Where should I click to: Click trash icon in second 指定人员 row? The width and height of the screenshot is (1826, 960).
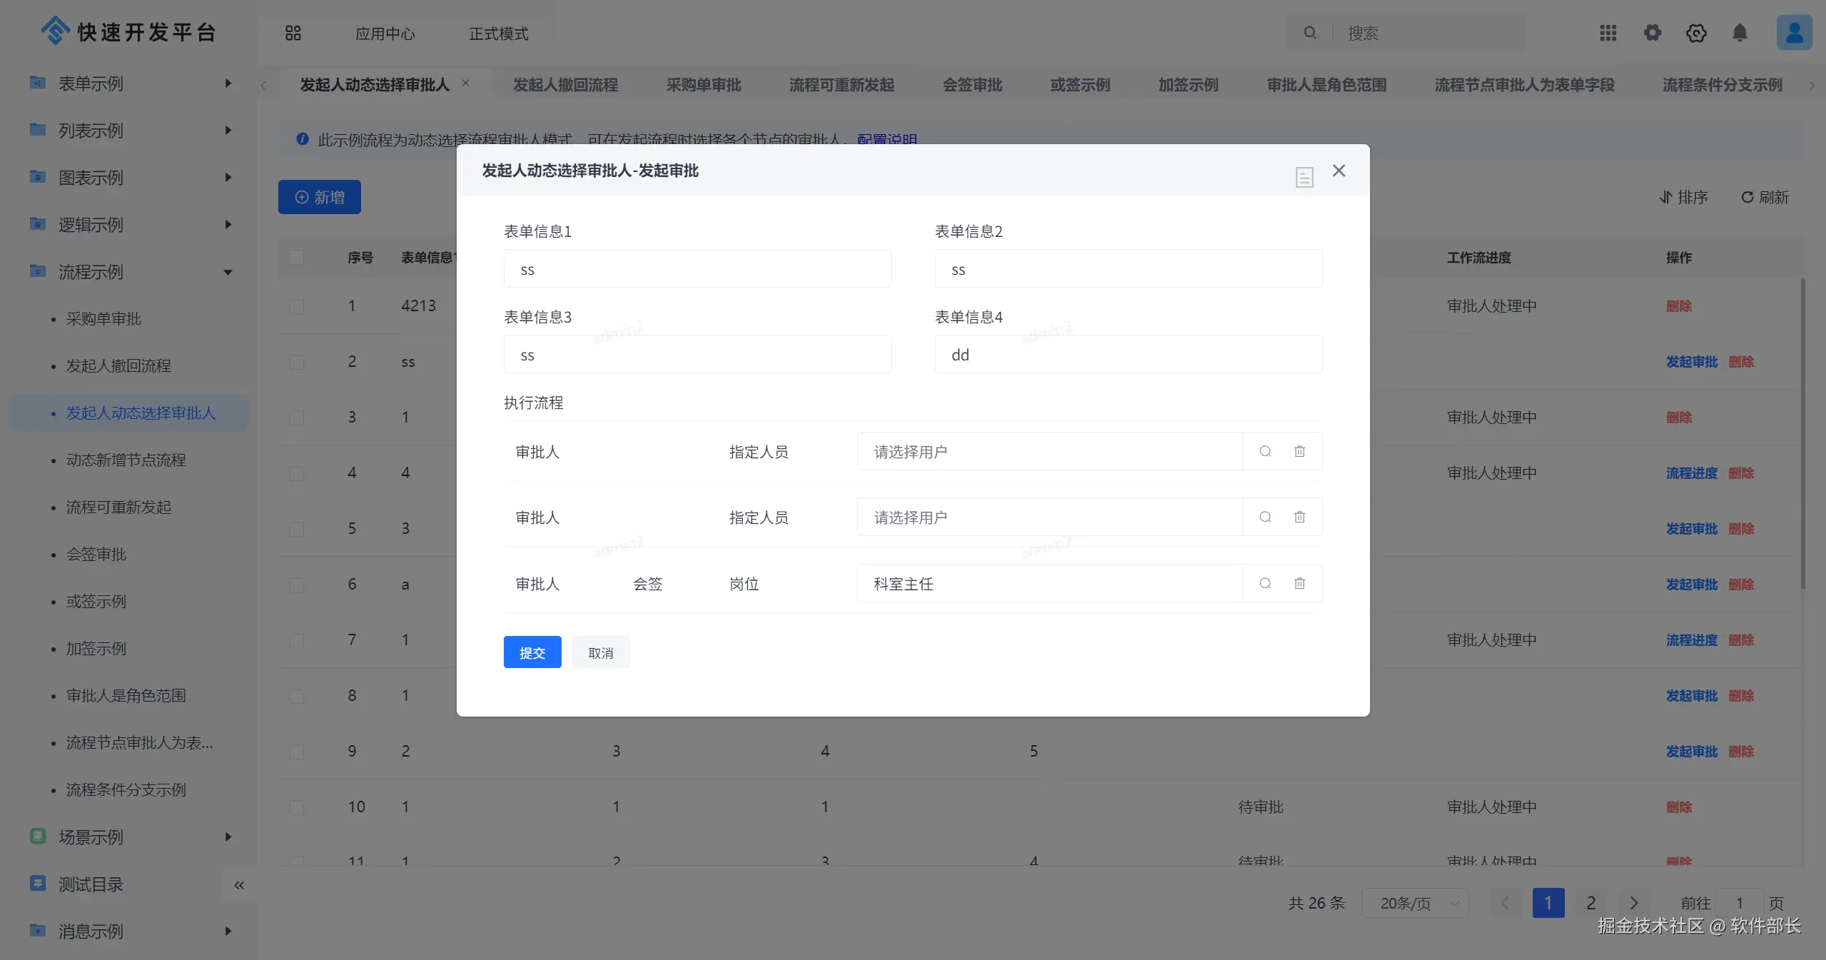(x=1299, y=517)
